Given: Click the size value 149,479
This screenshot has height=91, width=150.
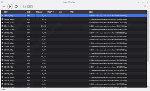Looking at the screenshot, I should pyautogui.click(x=43, y=67).
